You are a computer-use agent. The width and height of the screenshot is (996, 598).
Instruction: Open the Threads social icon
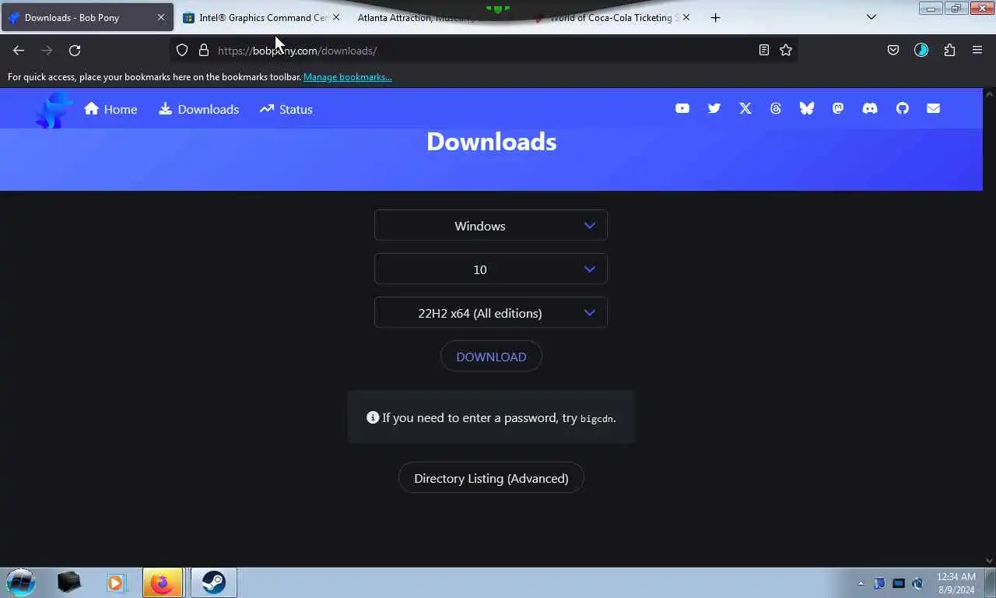[776, 109]
